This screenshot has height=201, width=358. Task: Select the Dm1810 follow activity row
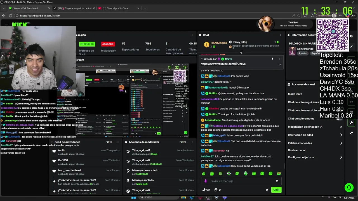coord(86,162)
